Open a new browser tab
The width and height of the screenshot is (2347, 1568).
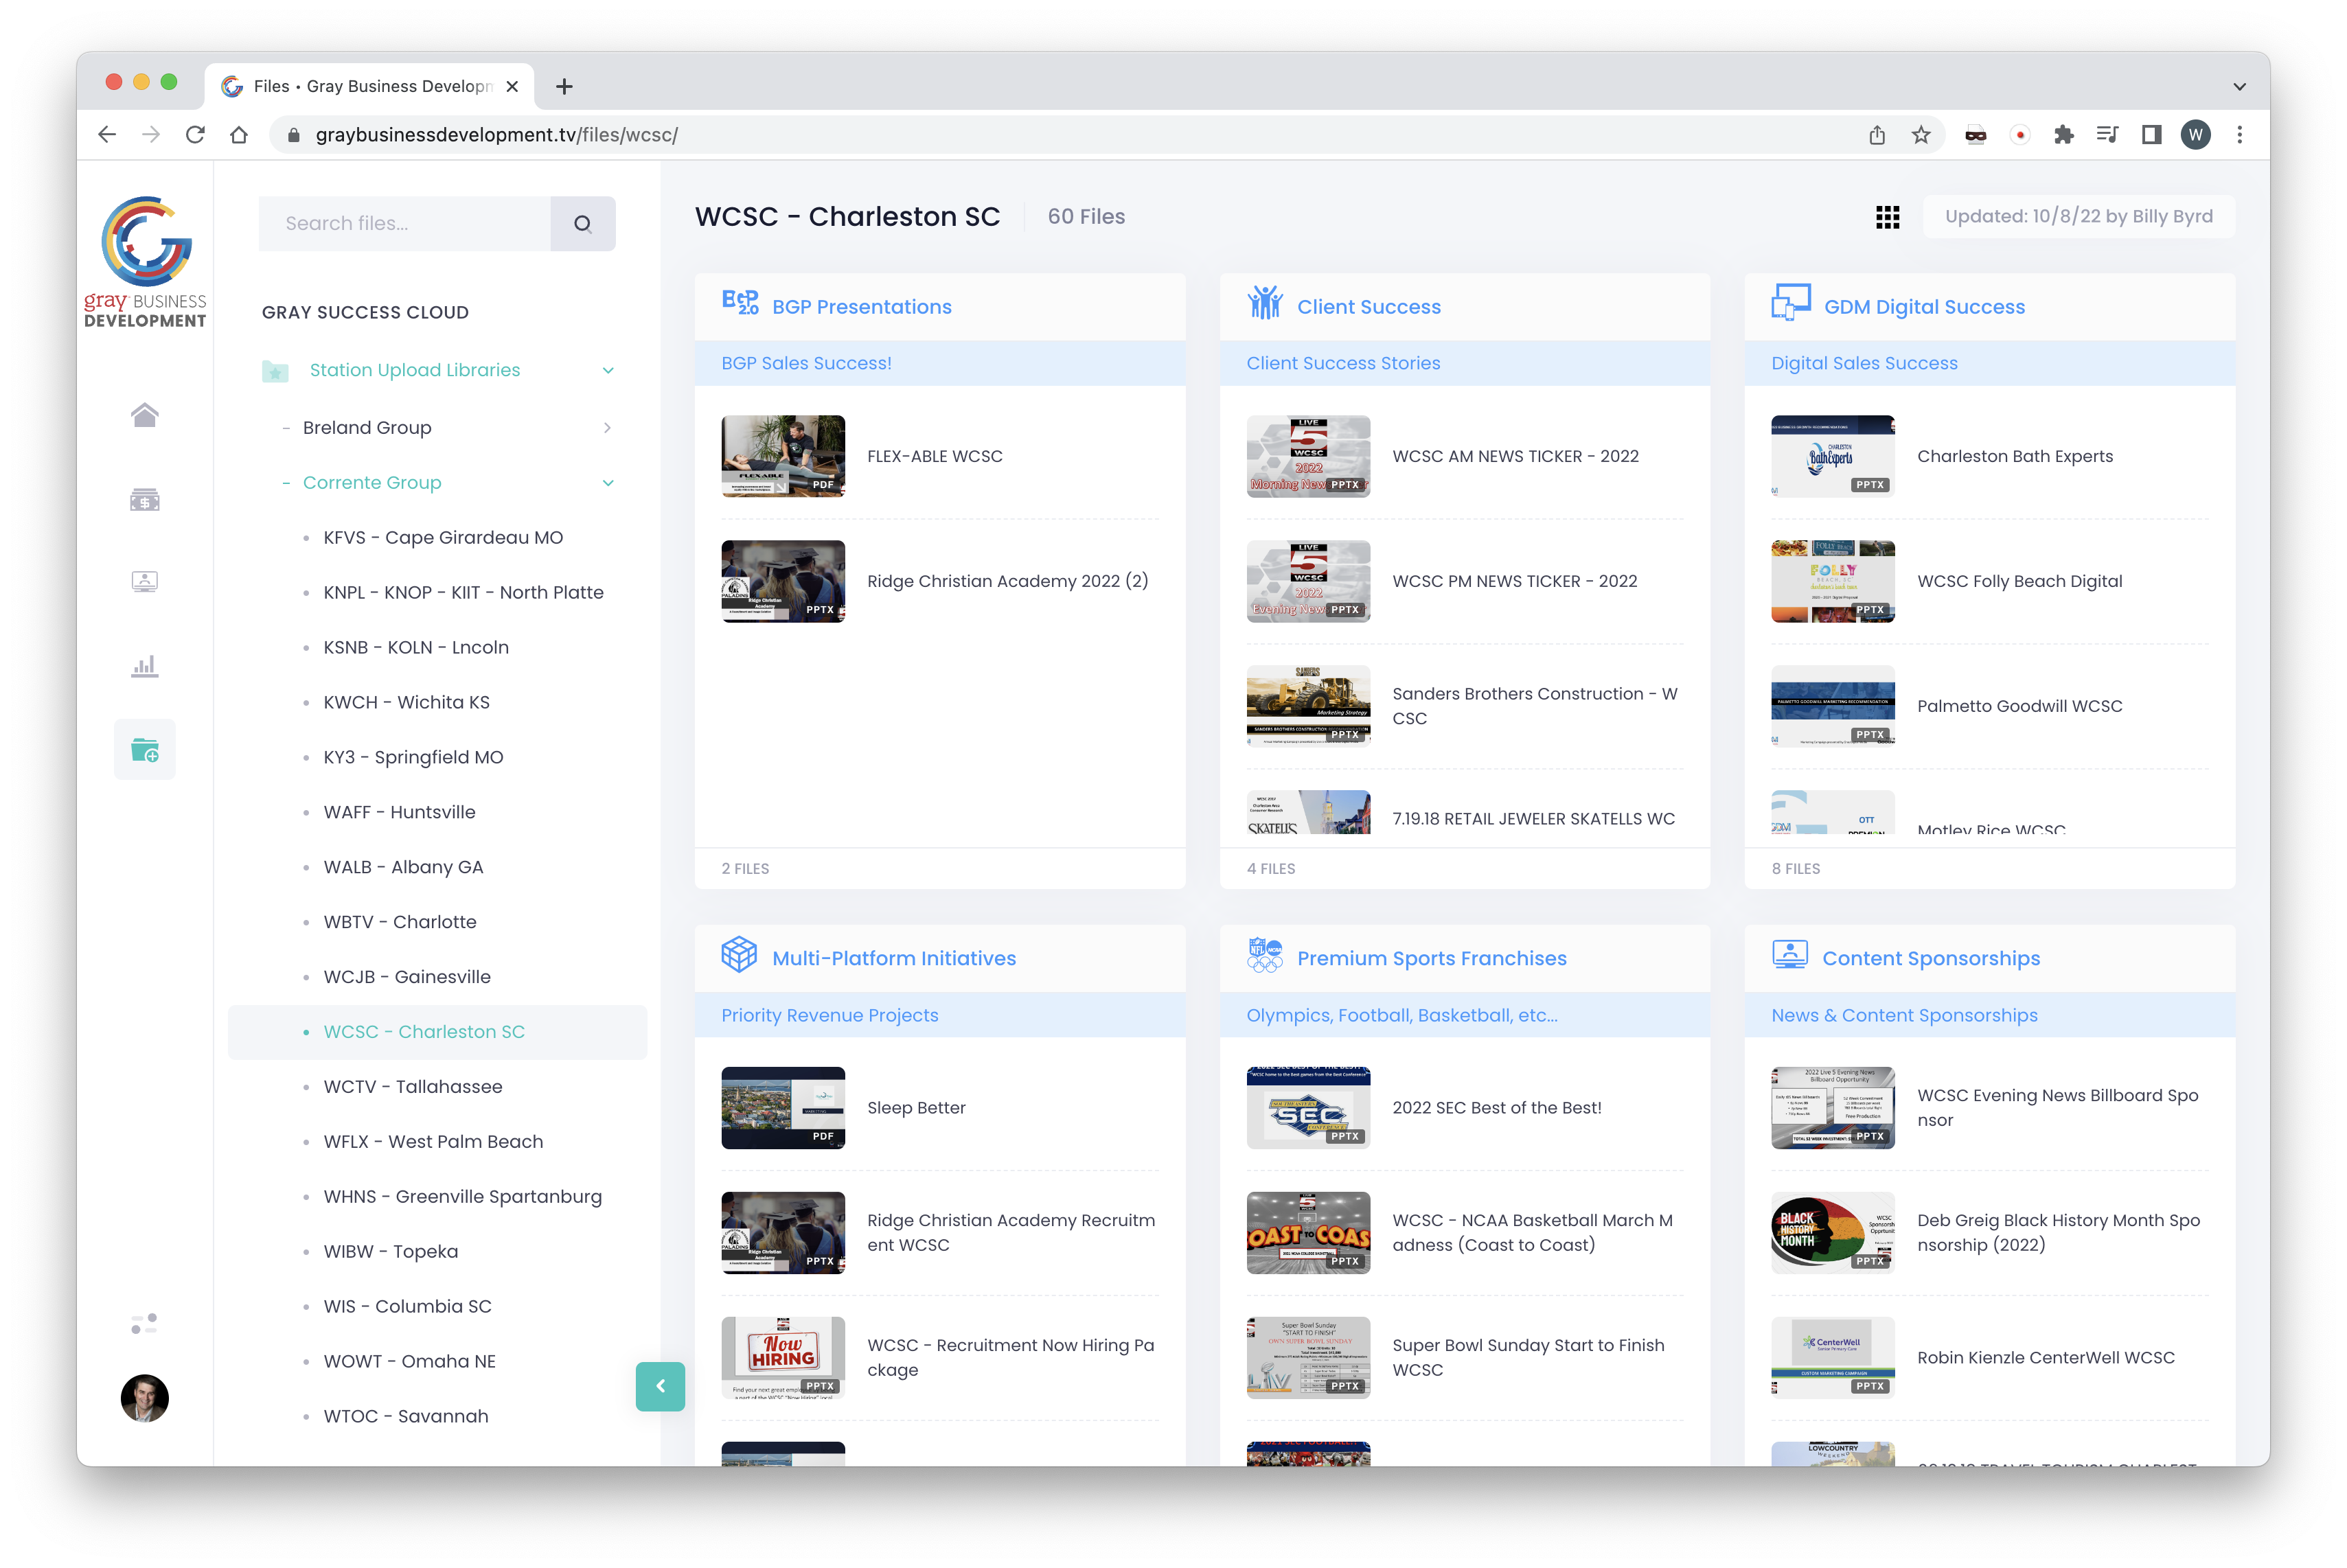coord(564,87)
